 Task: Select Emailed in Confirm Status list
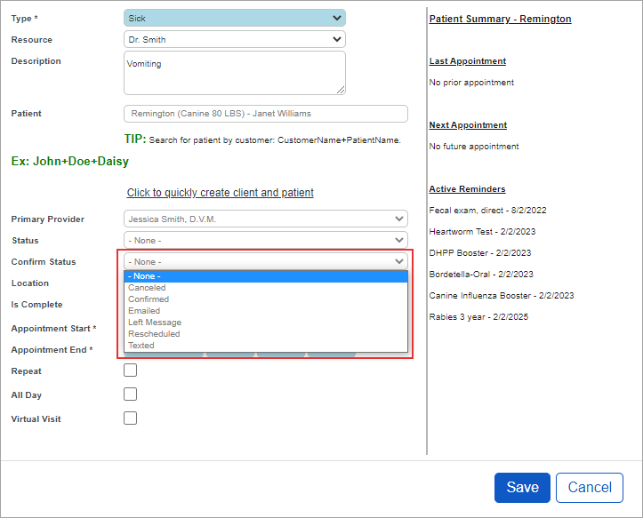pyautogui.click(x=266, y=311)
